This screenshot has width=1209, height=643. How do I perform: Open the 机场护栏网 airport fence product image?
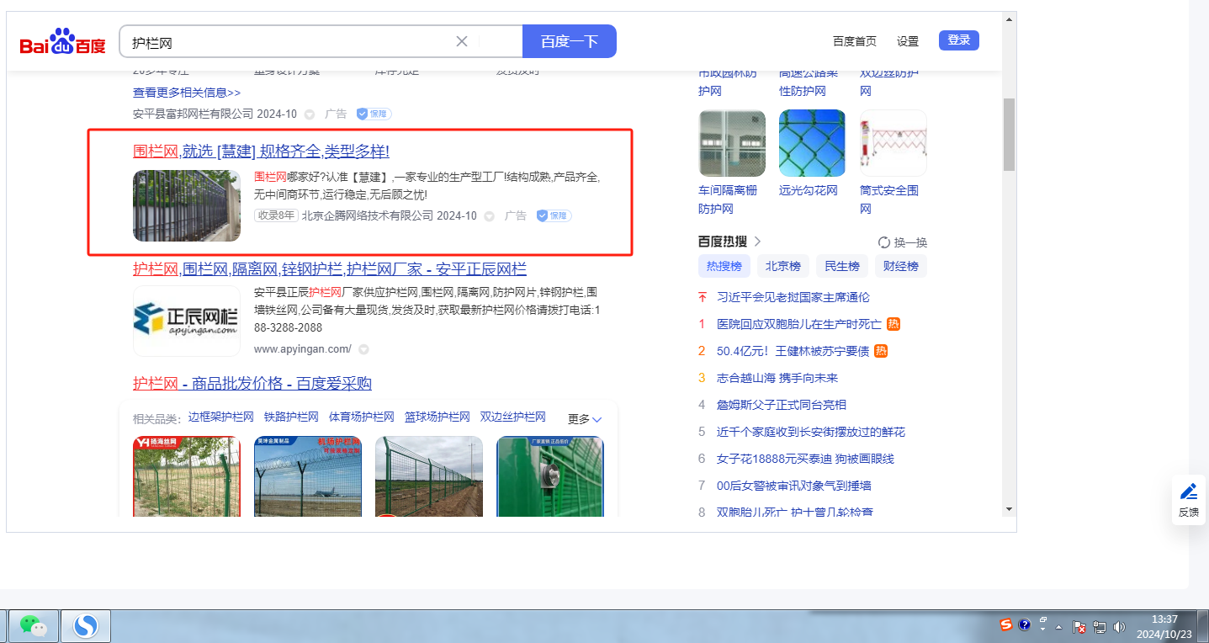[x=308, y=476]
